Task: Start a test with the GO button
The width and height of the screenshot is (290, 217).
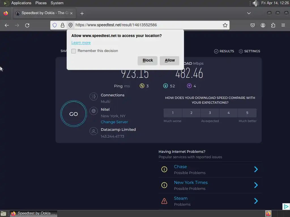Action: pos(74,114)
